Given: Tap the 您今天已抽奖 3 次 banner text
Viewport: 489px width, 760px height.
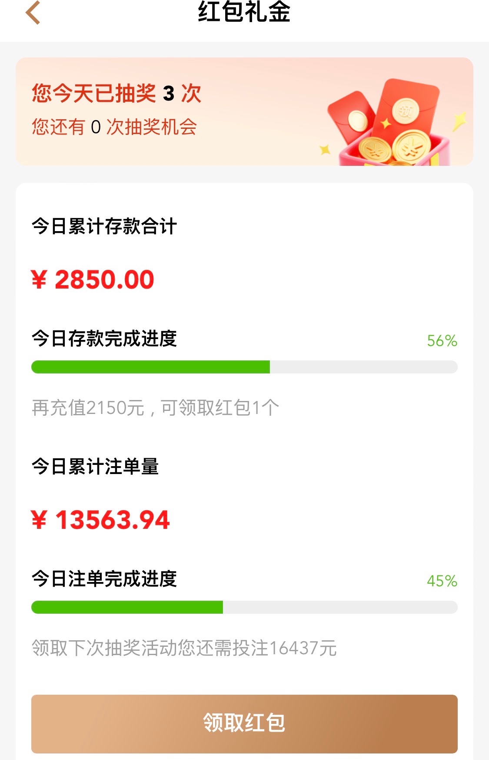Looking at the screenshot, I should [116, 93].
